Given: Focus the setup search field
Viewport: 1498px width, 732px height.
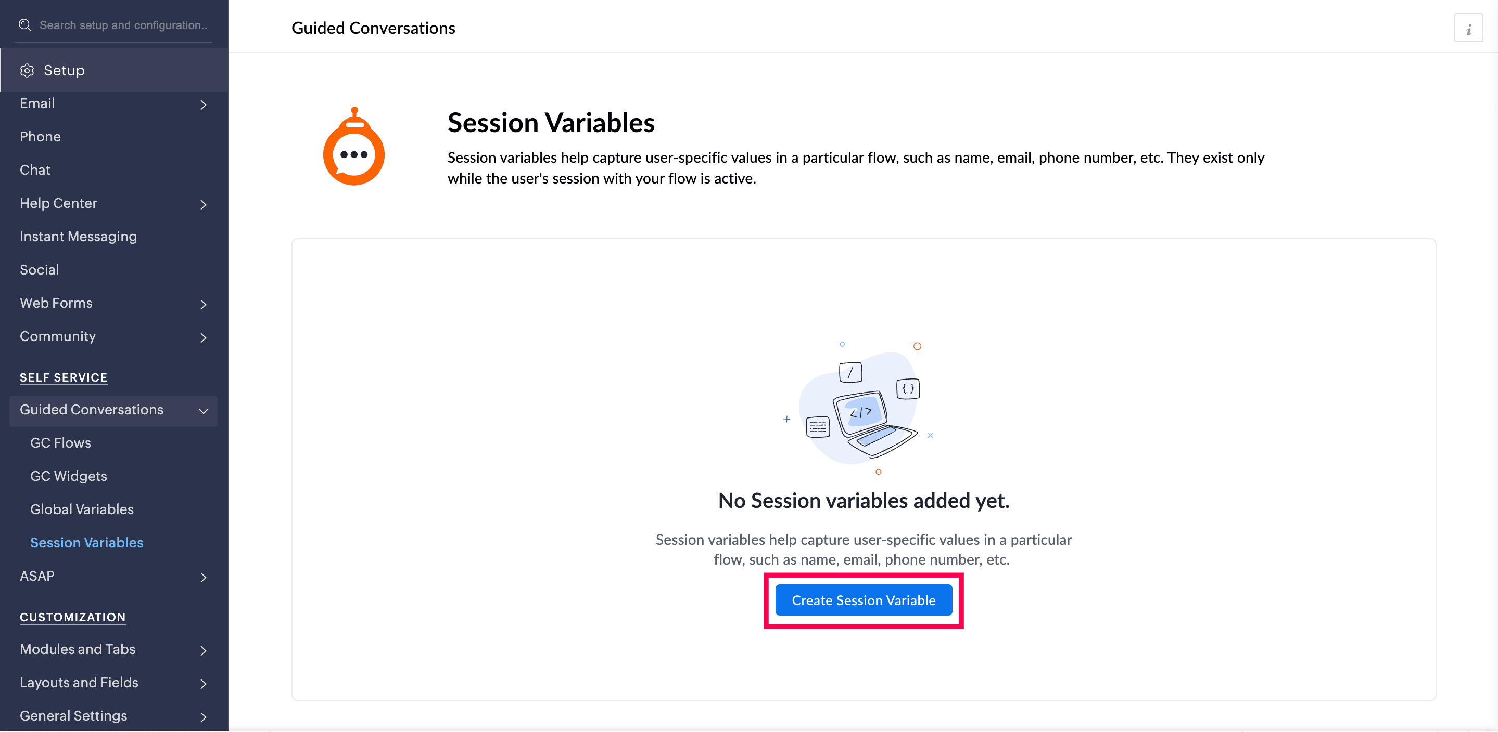Looking at the screenshot, I should [123, 25].
